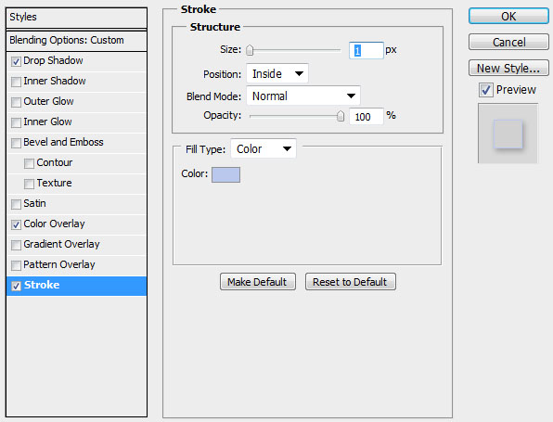Click the Size slider handle
The width and height of the screenshot is (553, 422).
250,50
